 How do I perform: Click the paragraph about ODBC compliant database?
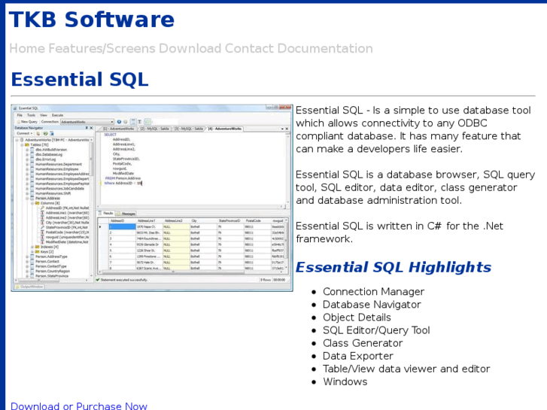(x=413, y=129)
